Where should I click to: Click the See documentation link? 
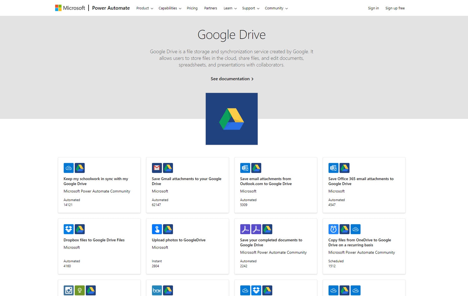click(232, 79)
